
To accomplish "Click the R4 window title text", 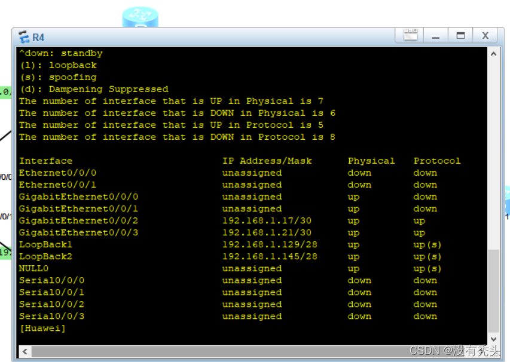I will pos(38,38).
